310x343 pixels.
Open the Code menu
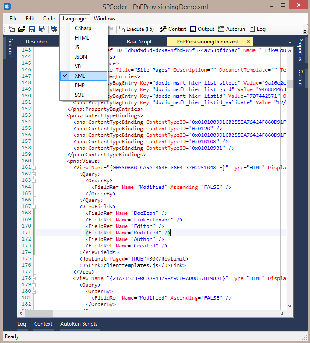click(49, 19)
